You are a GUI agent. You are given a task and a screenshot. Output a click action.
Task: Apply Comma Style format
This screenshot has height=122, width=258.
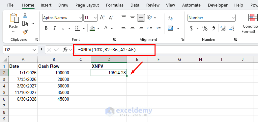(214, 28)
